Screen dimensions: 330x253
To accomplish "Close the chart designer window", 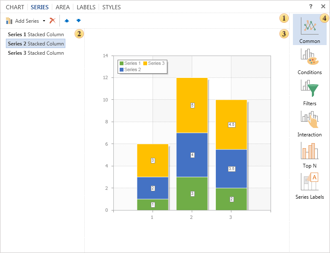I will point(323,7).
